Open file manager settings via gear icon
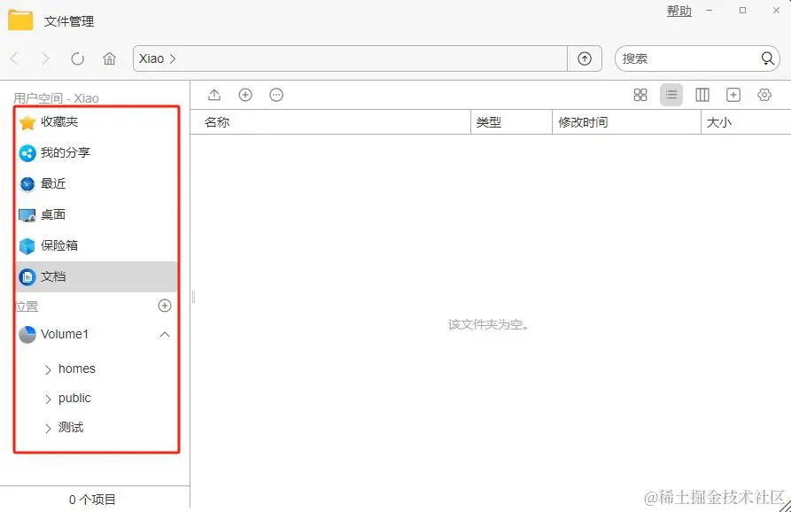 tap(764, 95)
